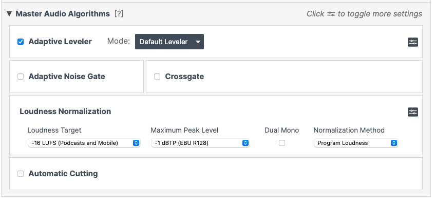Open the [?] help for Master Audio Algorithms

(x=119, y=13)
